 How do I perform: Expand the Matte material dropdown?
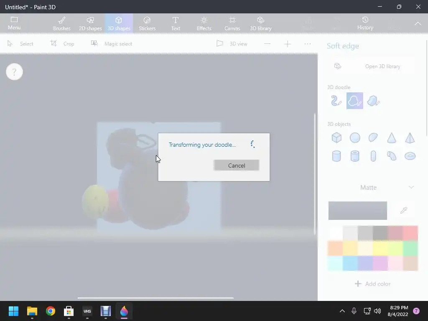coord(372,188)
